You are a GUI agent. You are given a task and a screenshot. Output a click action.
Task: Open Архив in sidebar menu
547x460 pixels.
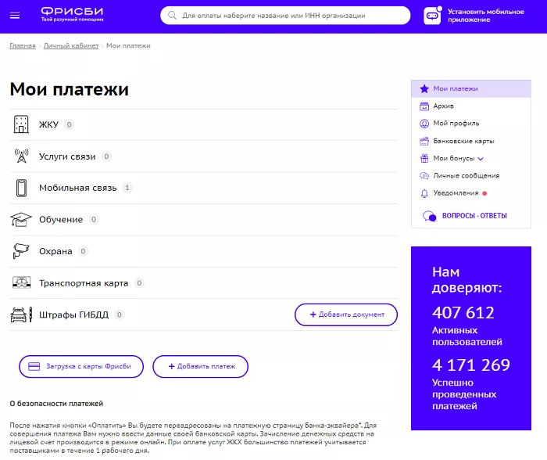471,106
